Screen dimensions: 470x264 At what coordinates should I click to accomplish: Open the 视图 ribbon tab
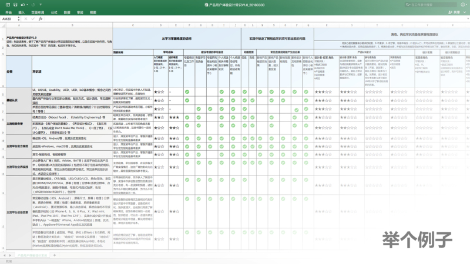(93, 12)
